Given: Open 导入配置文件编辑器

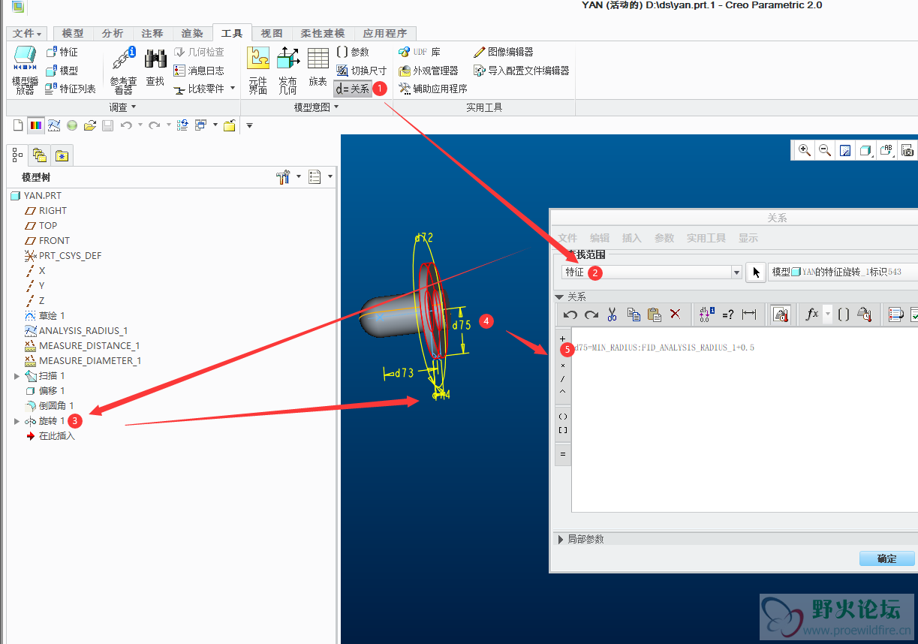Looking at the screenshot, I should pyautogui.click(x=522, y=71).
